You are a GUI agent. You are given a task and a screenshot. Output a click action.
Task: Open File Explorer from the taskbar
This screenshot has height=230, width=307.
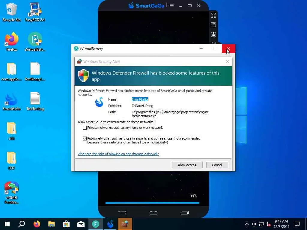(52, 224)
